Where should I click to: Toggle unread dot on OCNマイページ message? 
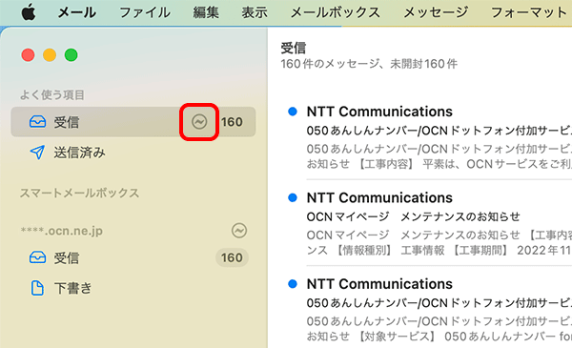[x=293, y=197]
